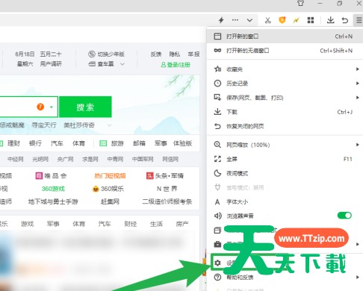Toggle the browser sound switch
Viewport: 363px width, 291px height.
click(x=344, y=216)
